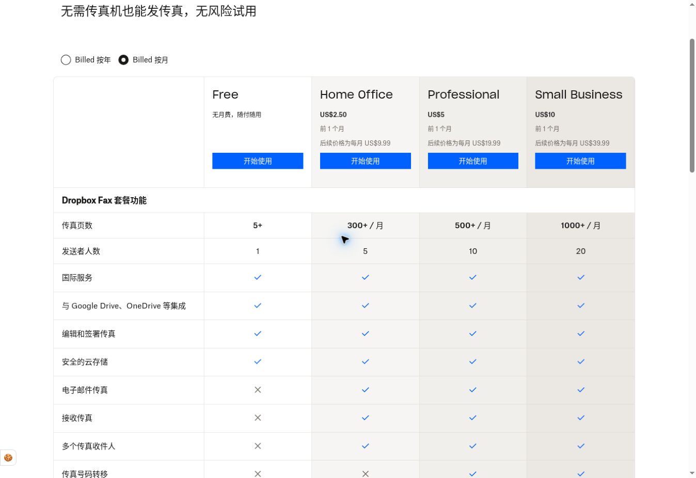Click Home Office checkmark in 多个传真收件人 row
This screenshot has width=696, height=478.
coord(366,446)
